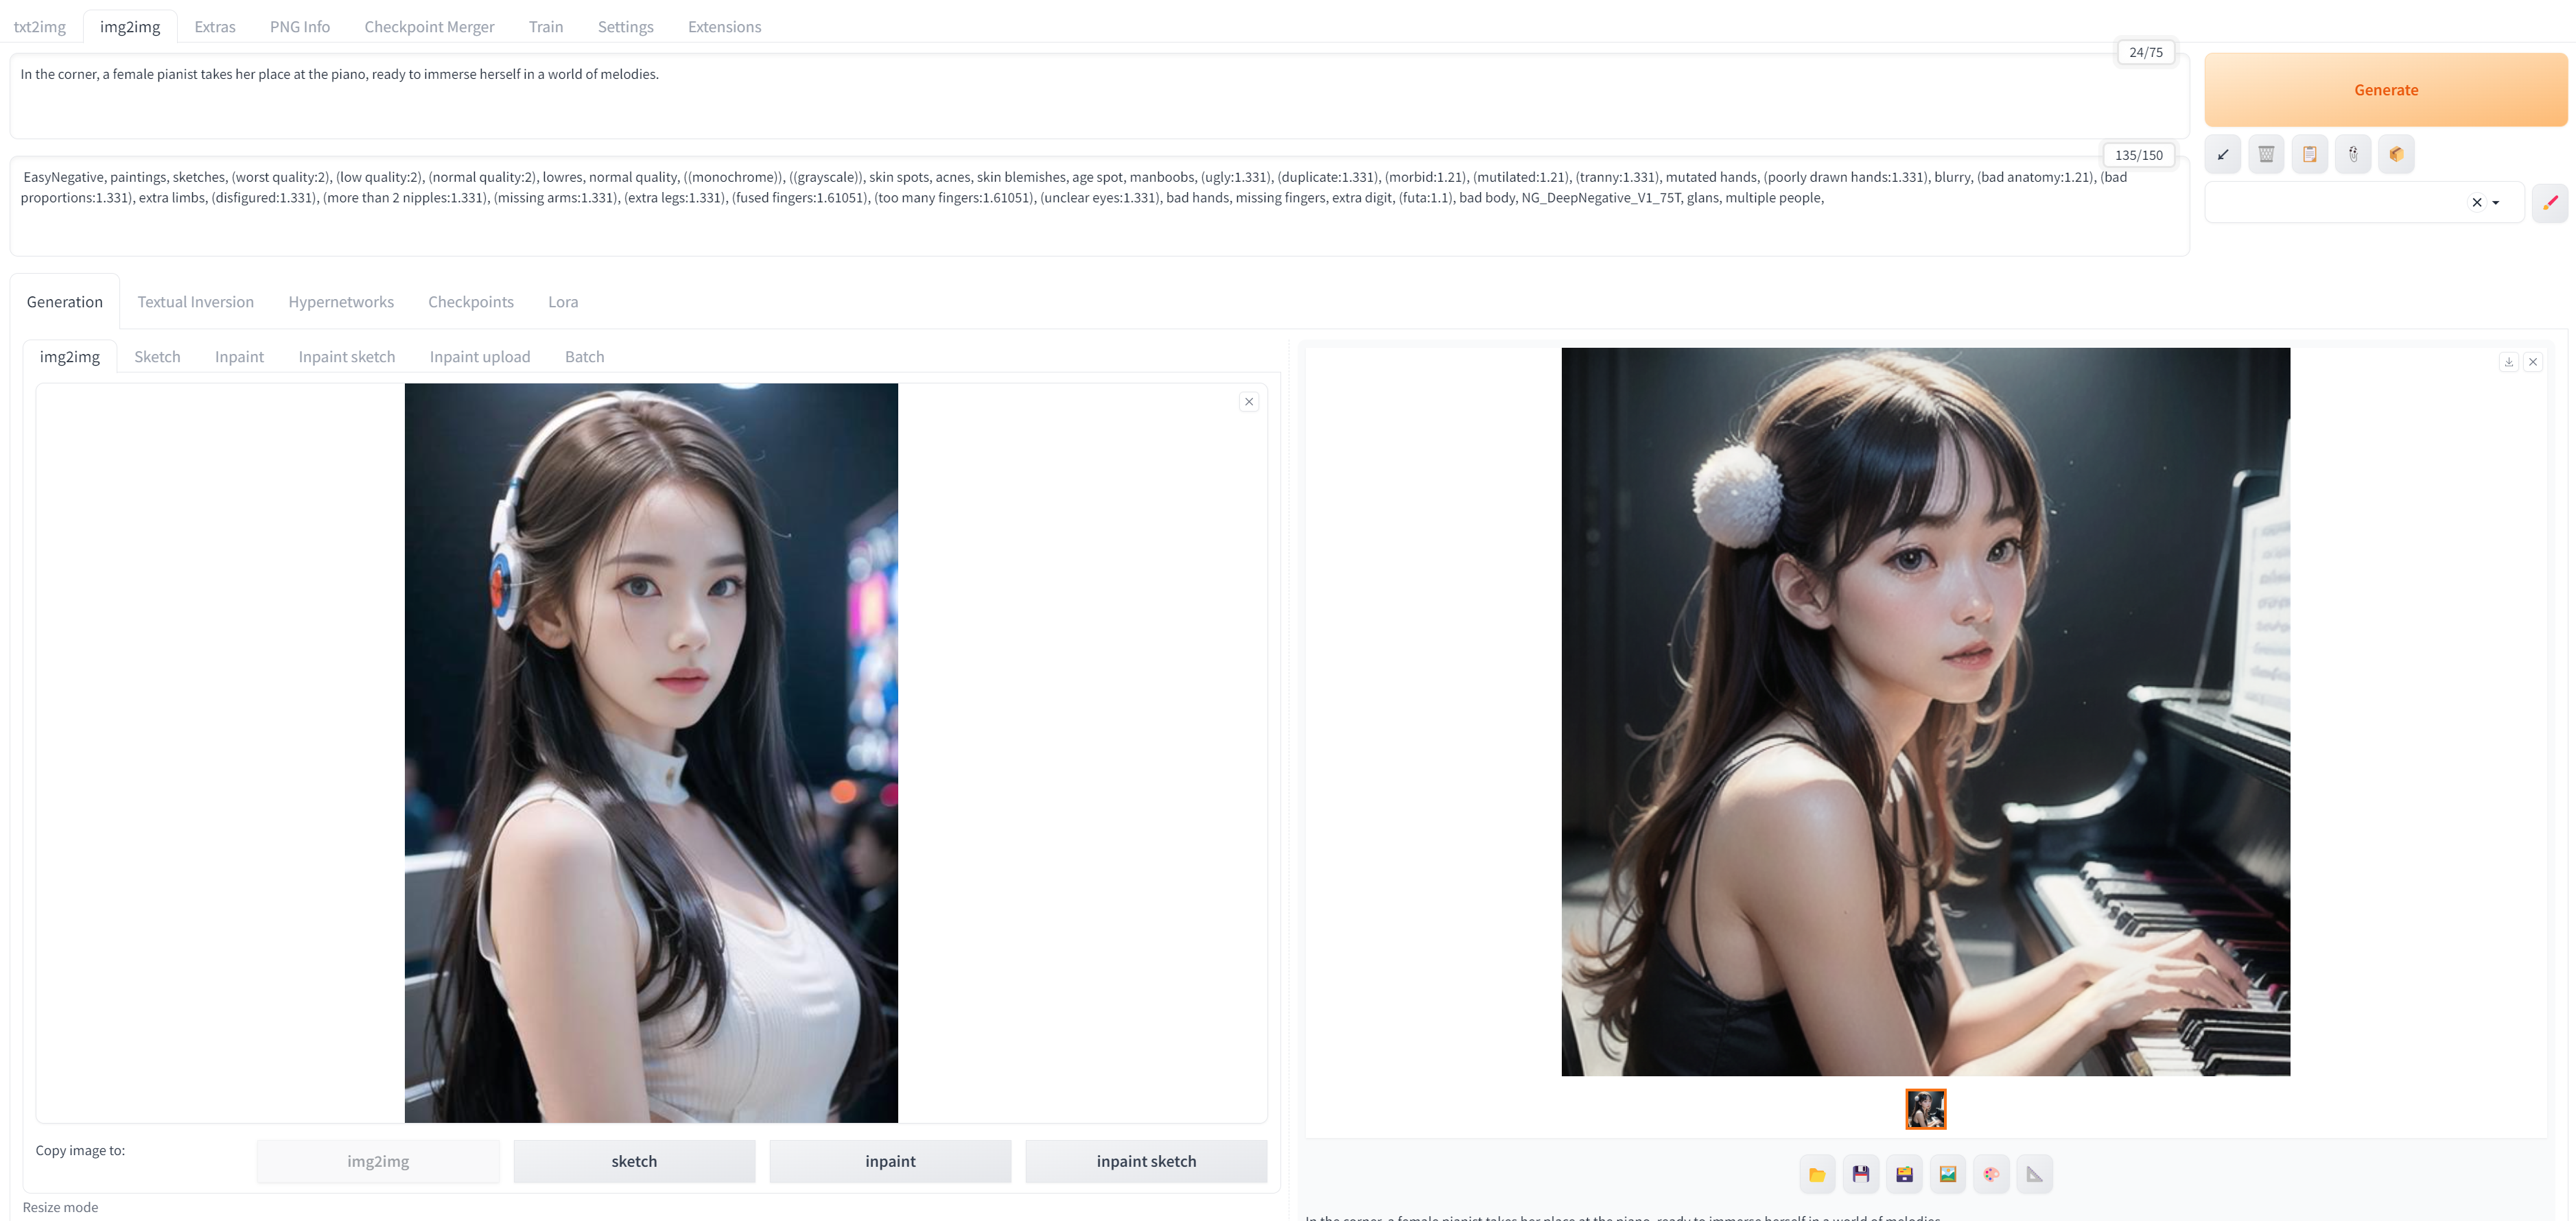Switch to the txt2img tab

[x=40, y=27]
